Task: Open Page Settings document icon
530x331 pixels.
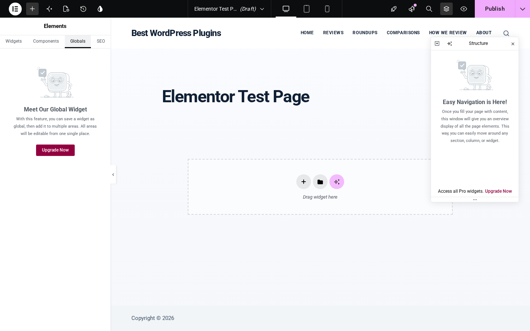Action: pyautogui.click(x=66, y=9)
